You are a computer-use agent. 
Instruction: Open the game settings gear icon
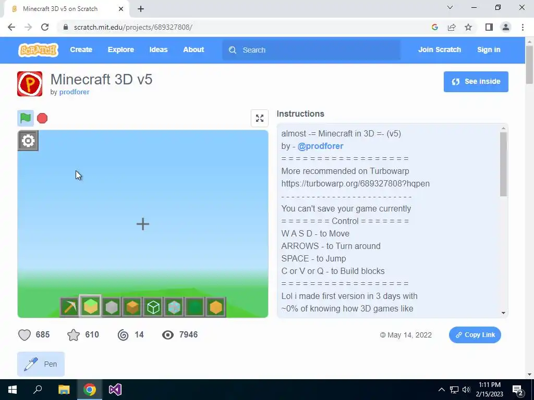[28, 141]
